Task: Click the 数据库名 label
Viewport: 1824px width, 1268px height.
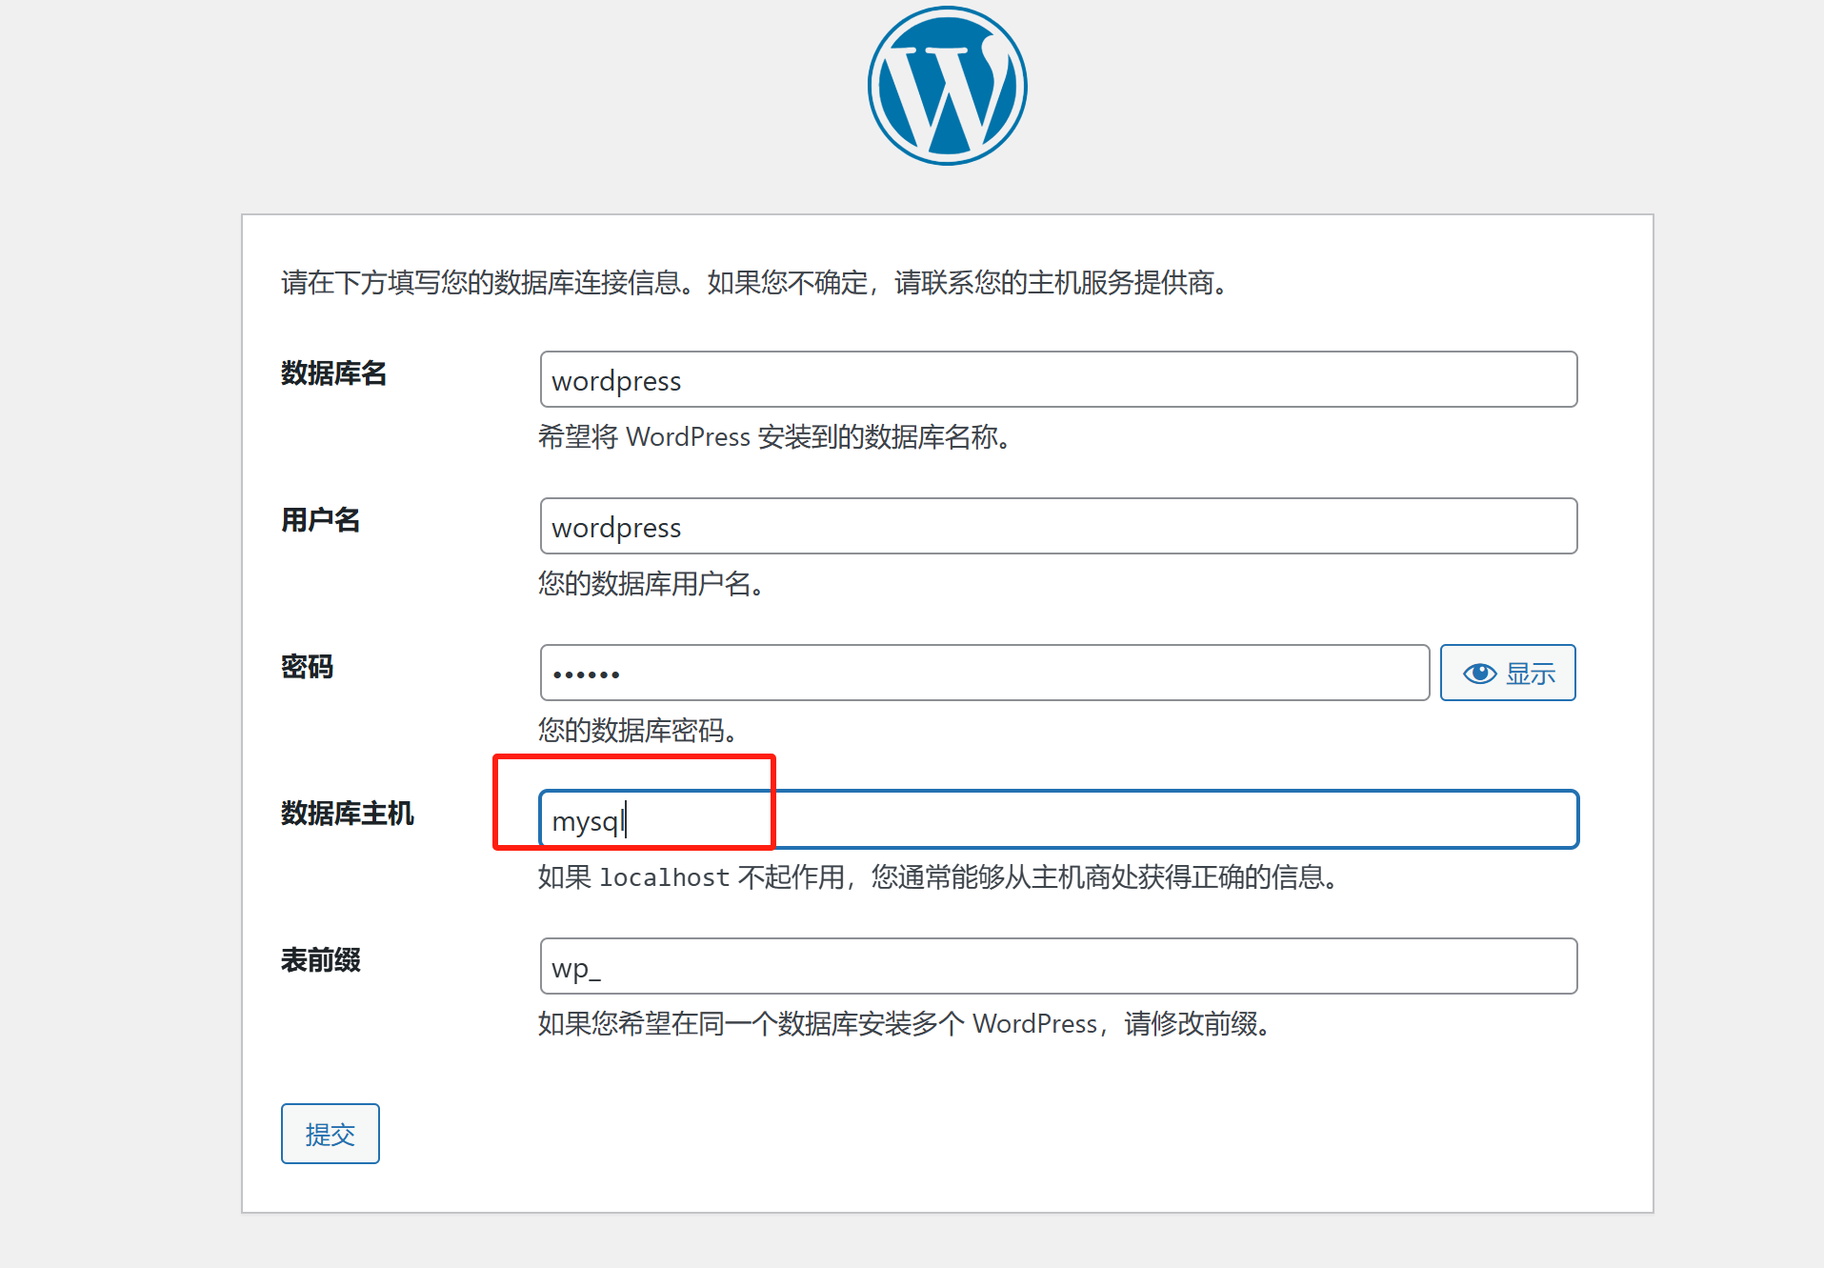Action: pos(333,373)
